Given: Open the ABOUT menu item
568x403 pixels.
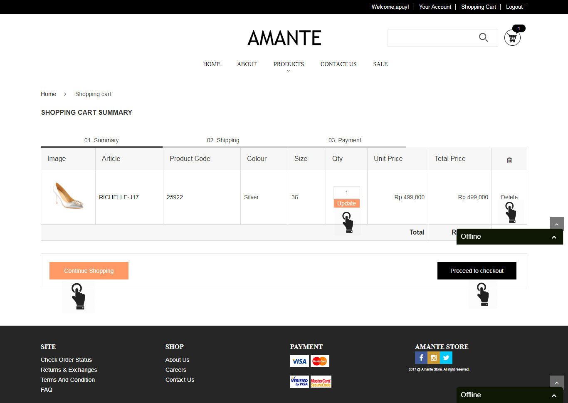Looking at the screenshot, I should click(247, 64).
